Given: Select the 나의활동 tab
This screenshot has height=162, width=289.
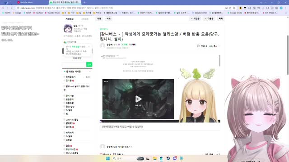Looking at the screenshot, I should tap(84, 19).
